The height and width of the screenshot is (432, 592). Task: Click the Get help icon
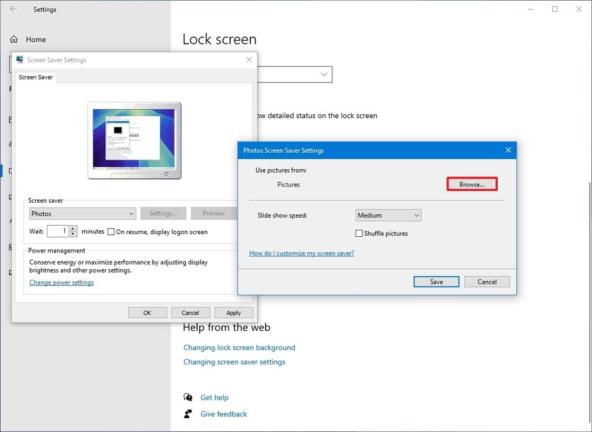(187, 397)
